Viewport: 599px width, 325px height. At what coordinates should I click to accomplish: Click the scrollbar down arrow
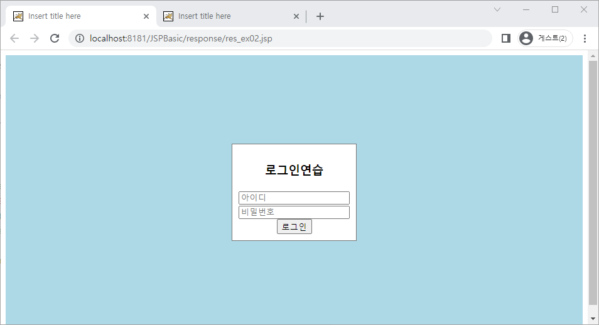(593, 319)
